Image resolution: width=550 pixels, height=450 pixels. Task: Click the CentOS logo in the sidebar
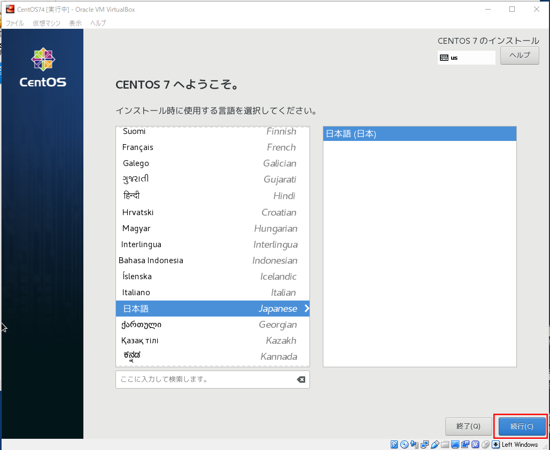coord(43,67)
